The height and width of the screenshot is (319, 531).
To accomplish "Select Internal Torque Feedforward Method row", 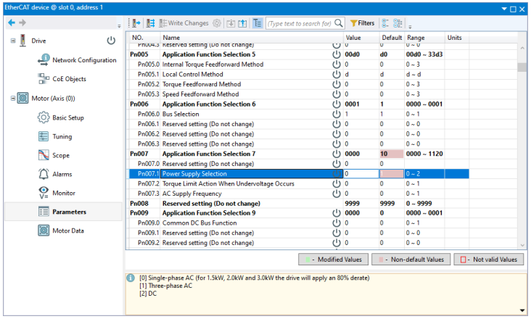I will click(x=298, y=65).
